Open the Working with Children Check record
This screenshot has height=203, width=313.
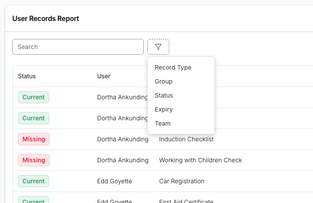tap(200, 160)
